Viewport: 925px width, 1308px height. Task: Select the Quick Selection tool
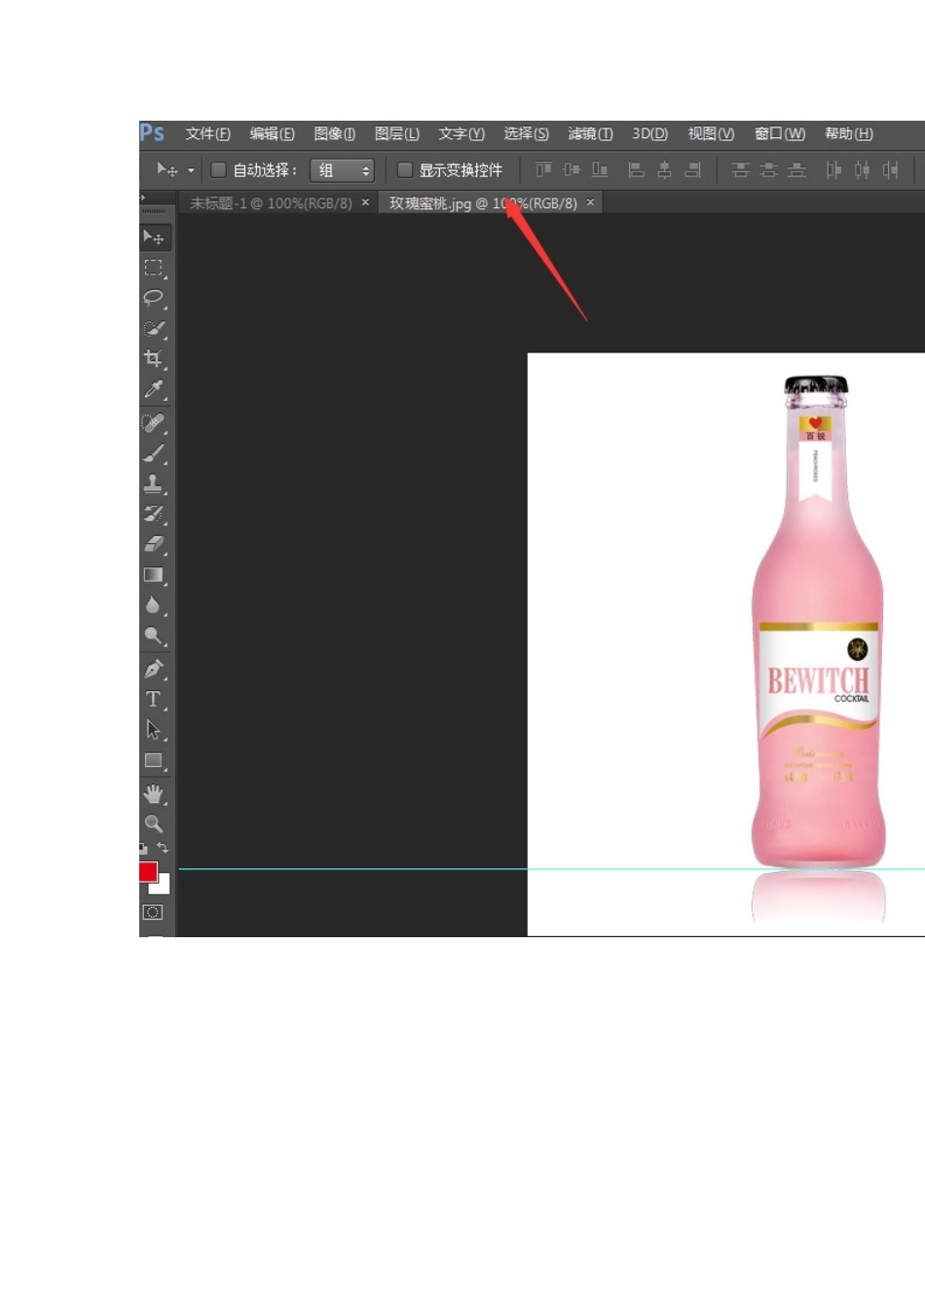coord(154,329)
